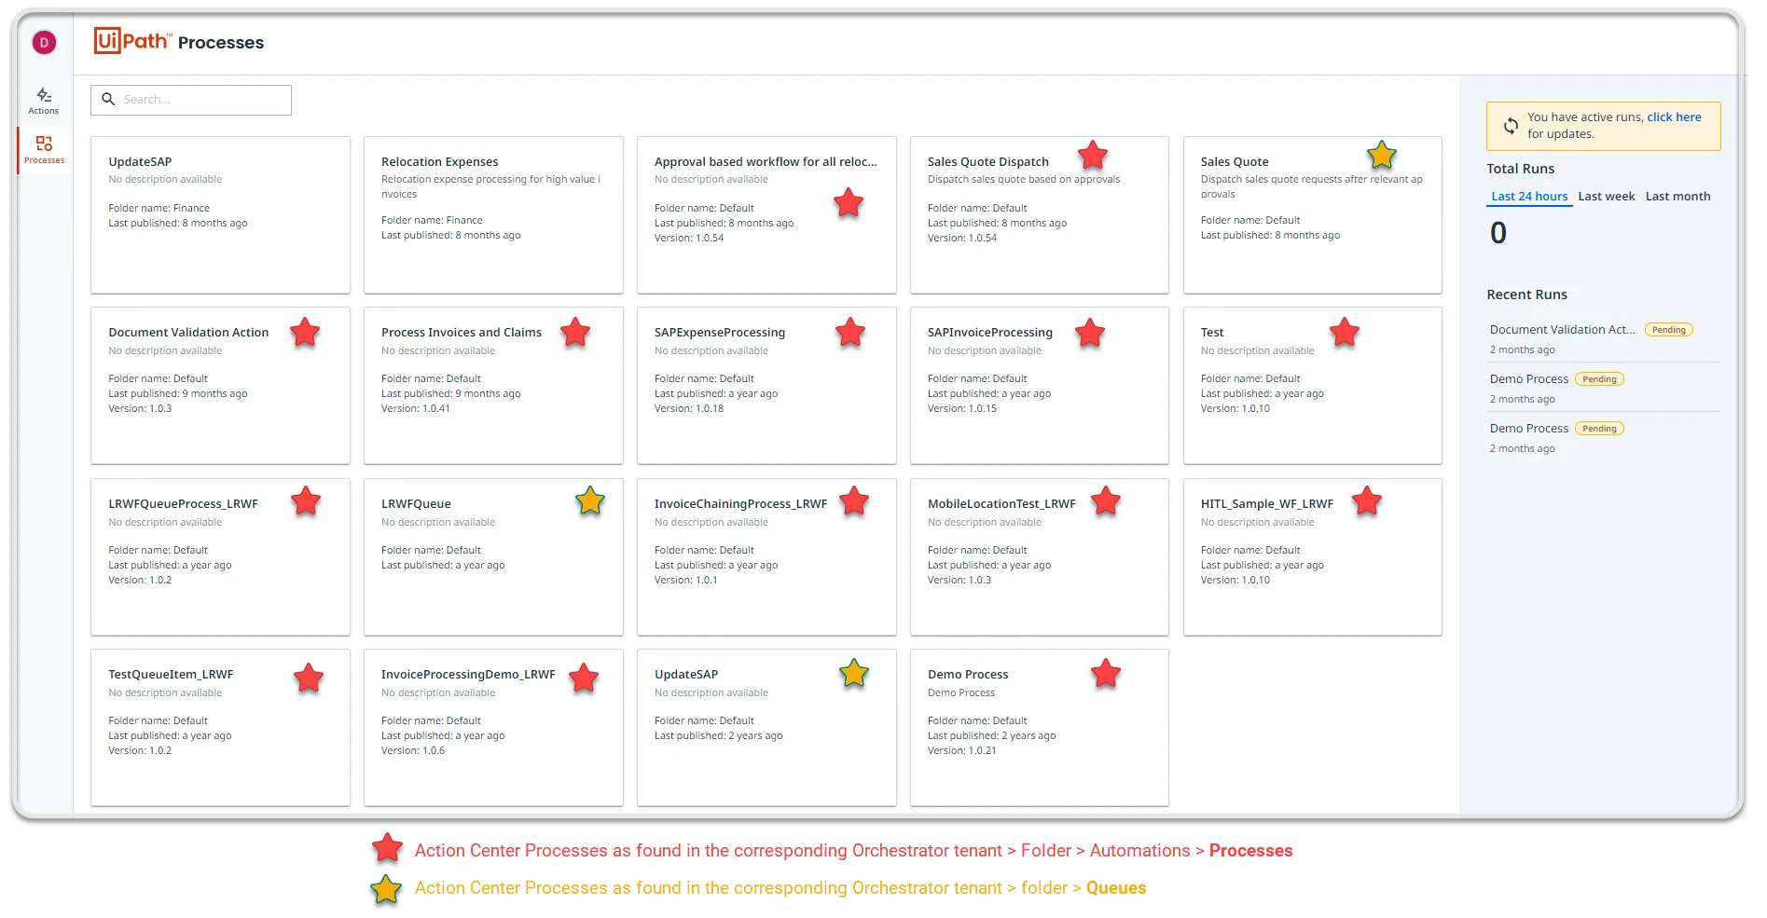
Task: Focus the Search processes field
Action: click(191, 100)
